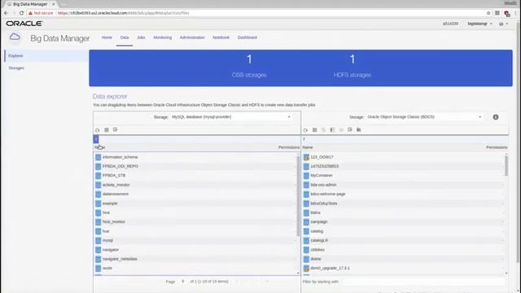Bookmark the page with the star icon
Image resolution: width=521 pixels, height=293 pixels.
coord(488,13)
